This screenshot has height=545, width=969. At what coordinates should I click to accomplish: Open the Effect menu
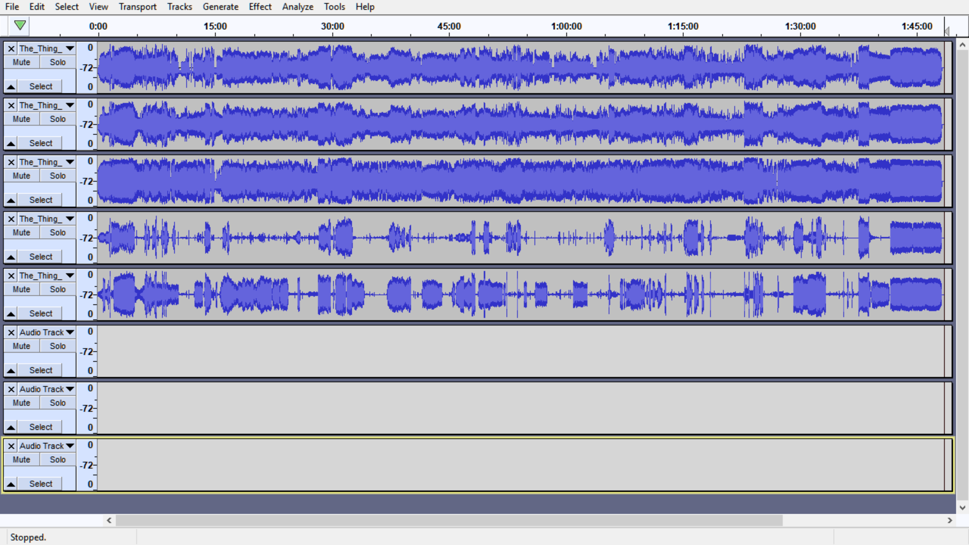coord(260,7)
